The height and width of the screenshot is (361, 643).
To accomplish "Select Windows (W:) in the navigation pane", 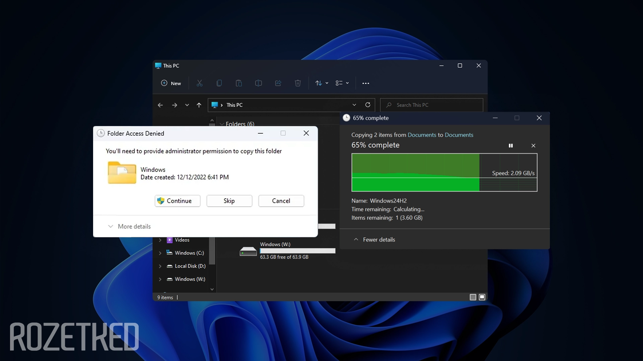I will 186,279.
